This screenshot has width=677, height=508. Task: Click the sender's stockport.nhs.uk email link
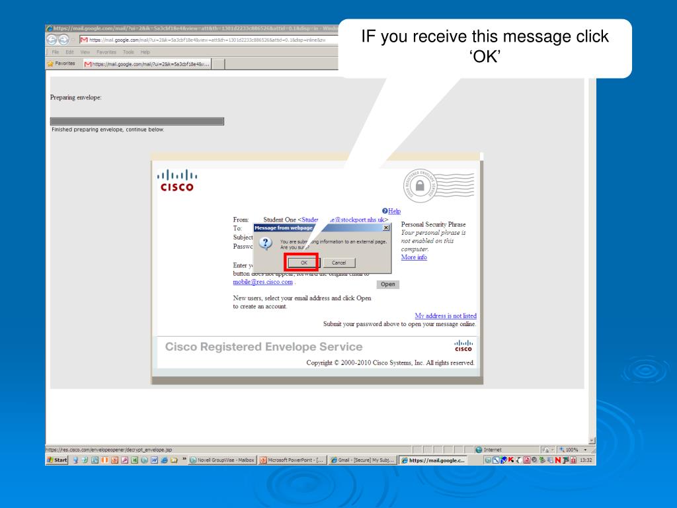(344, 220)
